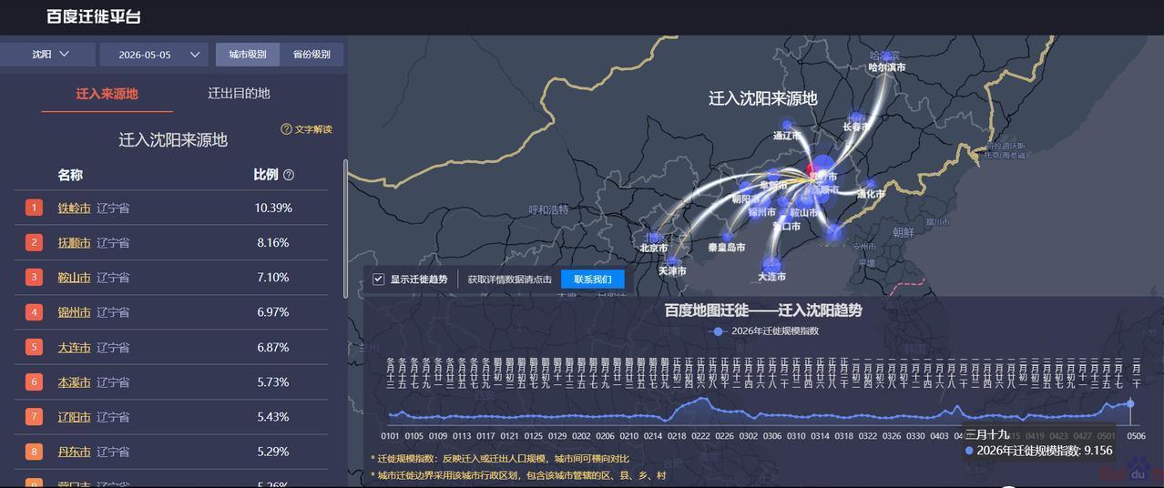
Task: Click rank 7 badge for 辽阳市
Action: coord(35,416)
